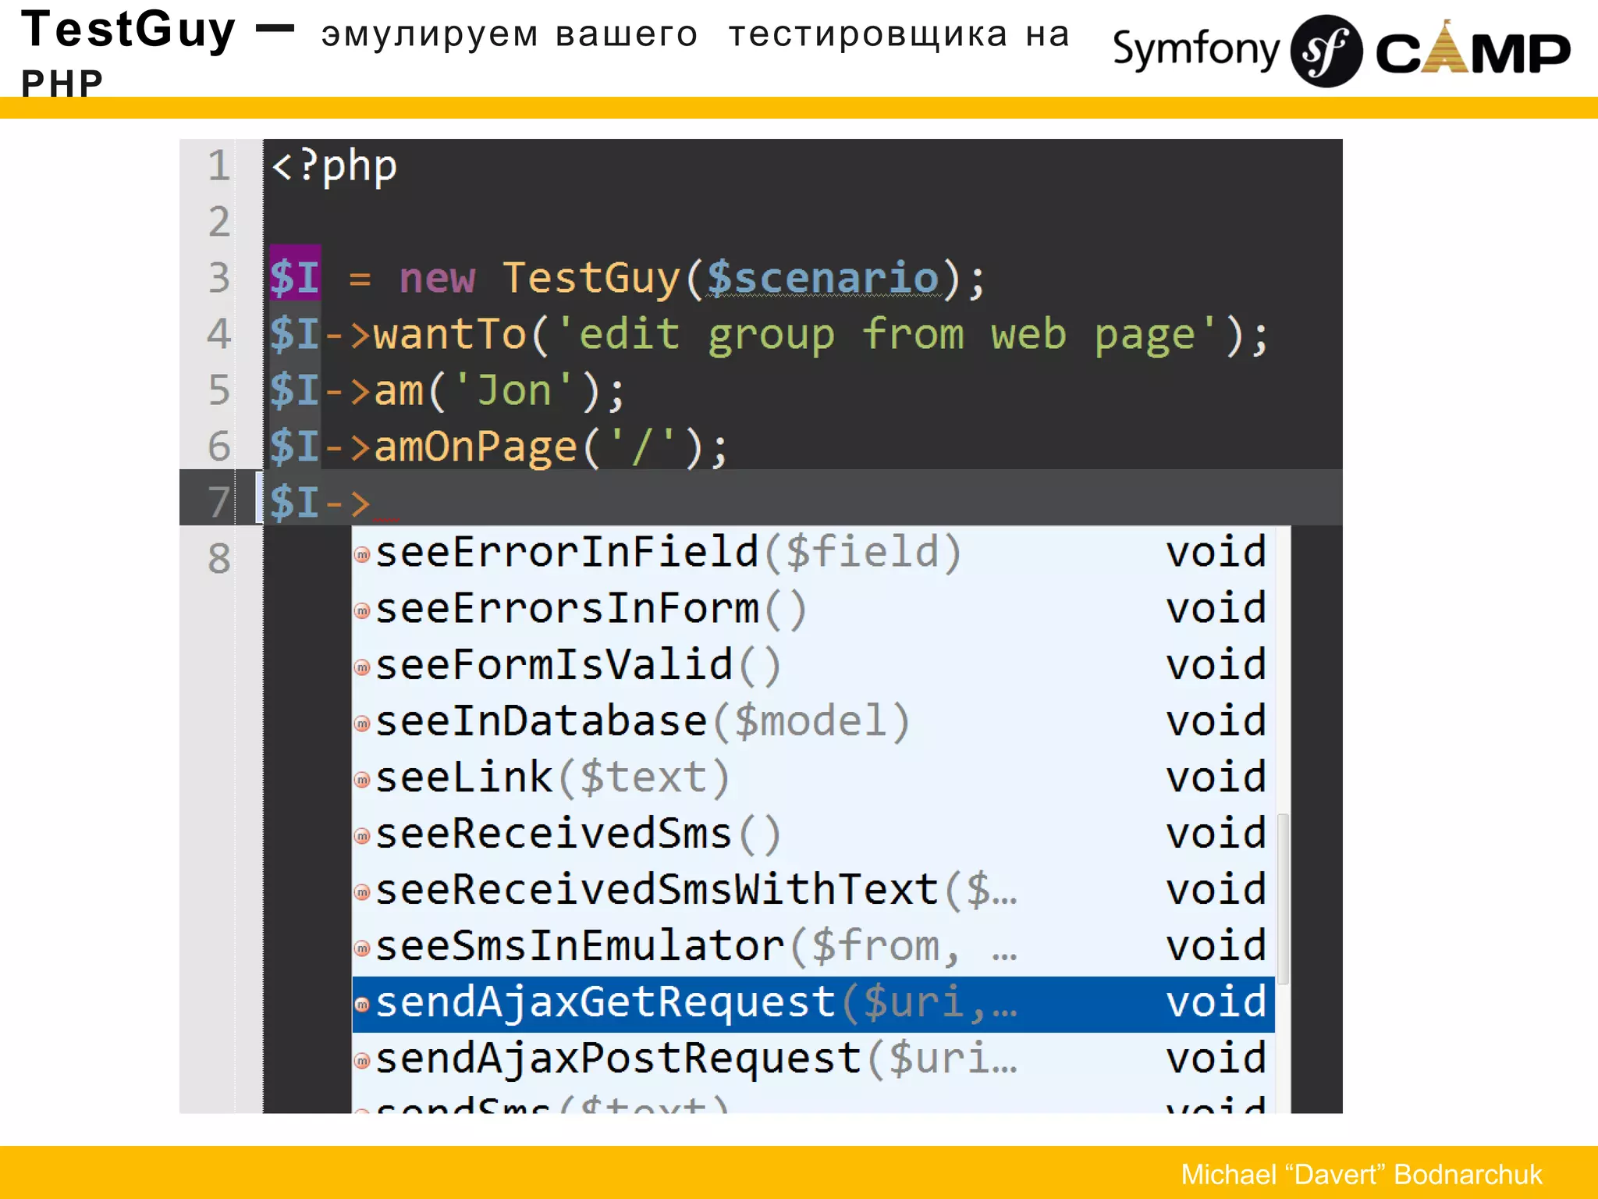This screenshot has width=1598, height=1199.
Task: Click method icon beside seeReceivedSmsWithText
Action: click(x=362, y=892)
